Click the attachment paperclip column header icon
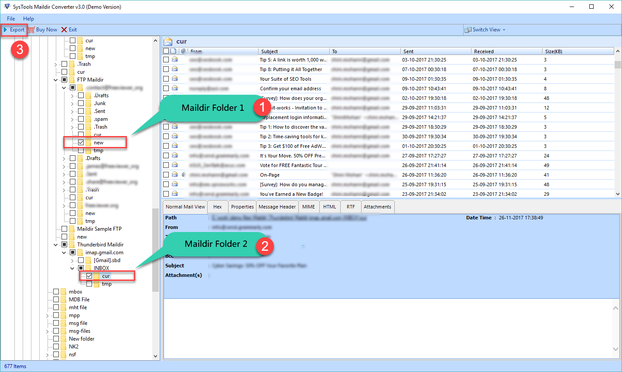 click(x=183, y=51)
